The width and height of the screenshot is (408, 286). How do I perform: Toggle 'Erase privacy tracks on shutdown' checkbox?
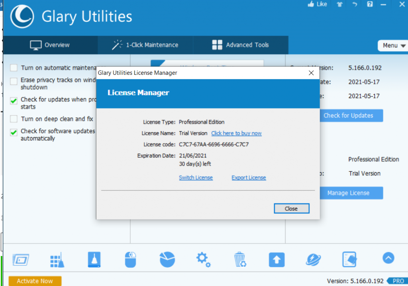14,81
